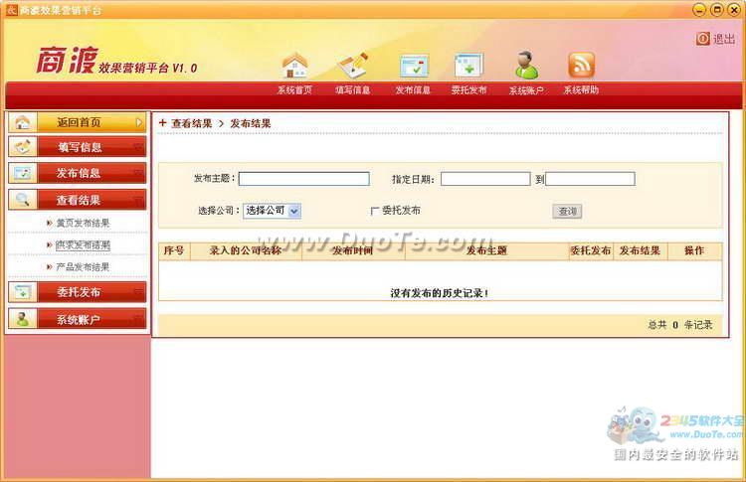The width and height of the screenshot is (746, 482).
Task: Expand the 委托发布 sidebar section
Action: point(78,293)
